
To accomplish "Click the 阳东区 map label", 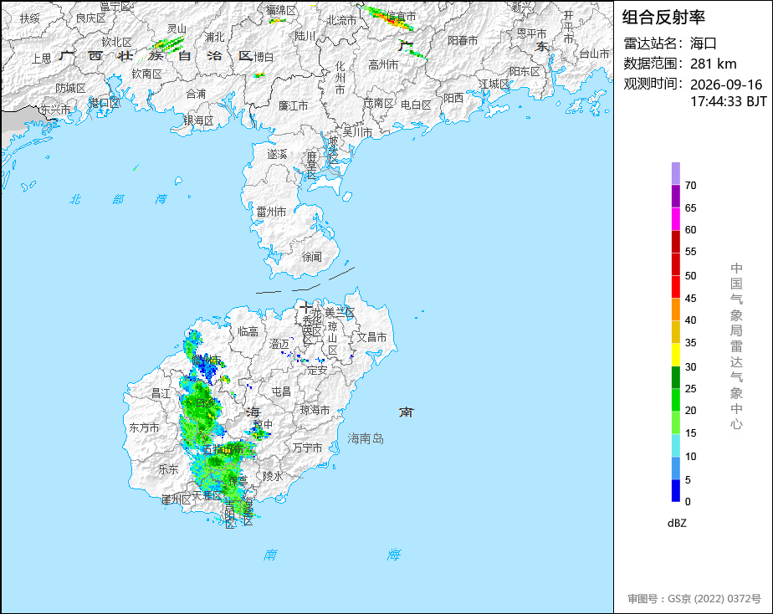I will (x=525, y=71).
